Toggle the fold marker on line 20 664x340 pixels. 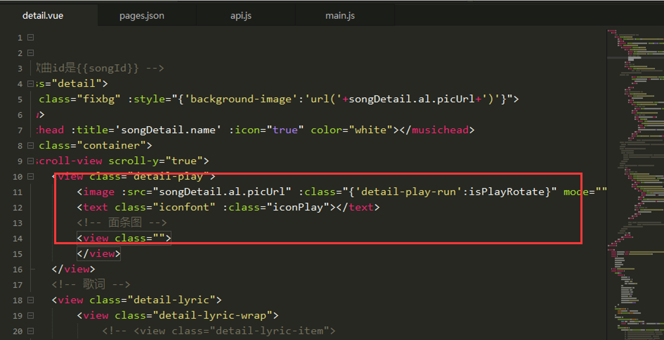(x=30, y=331)
